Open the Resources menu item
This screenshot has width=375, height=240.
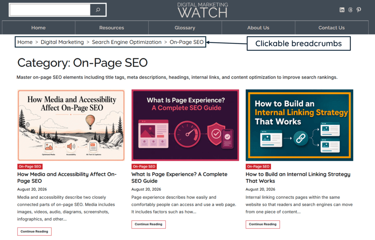(112, 28)
